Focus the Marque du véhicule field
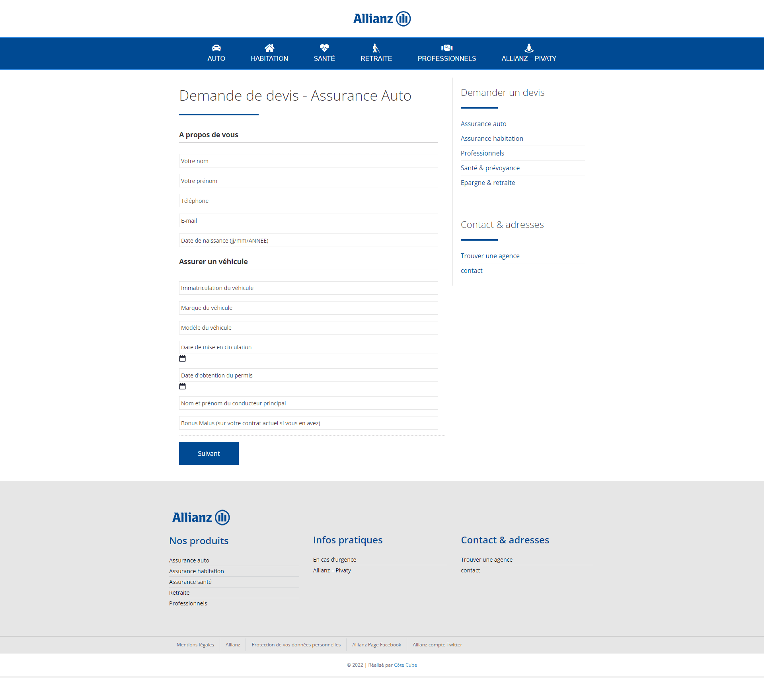The width and height of the screenshot is (764, 679). coord(308,308)
